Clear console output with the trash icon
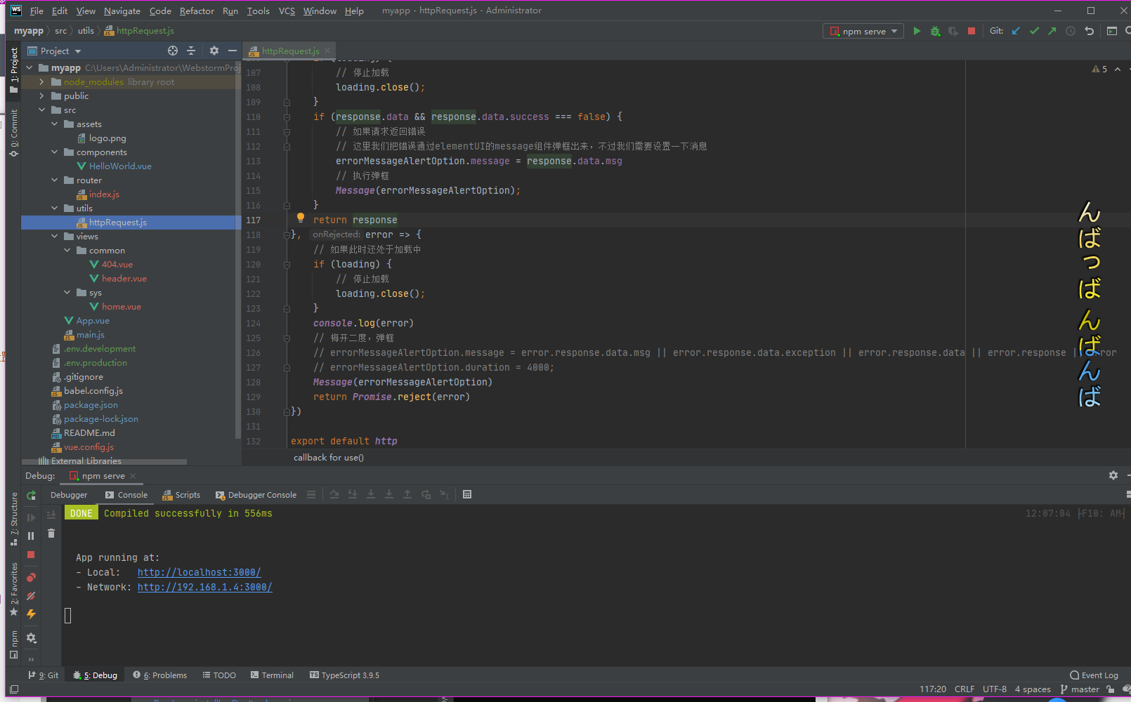Image resolution: width=1131 pixels, height=702 pixels. click(x=51, y=534)
